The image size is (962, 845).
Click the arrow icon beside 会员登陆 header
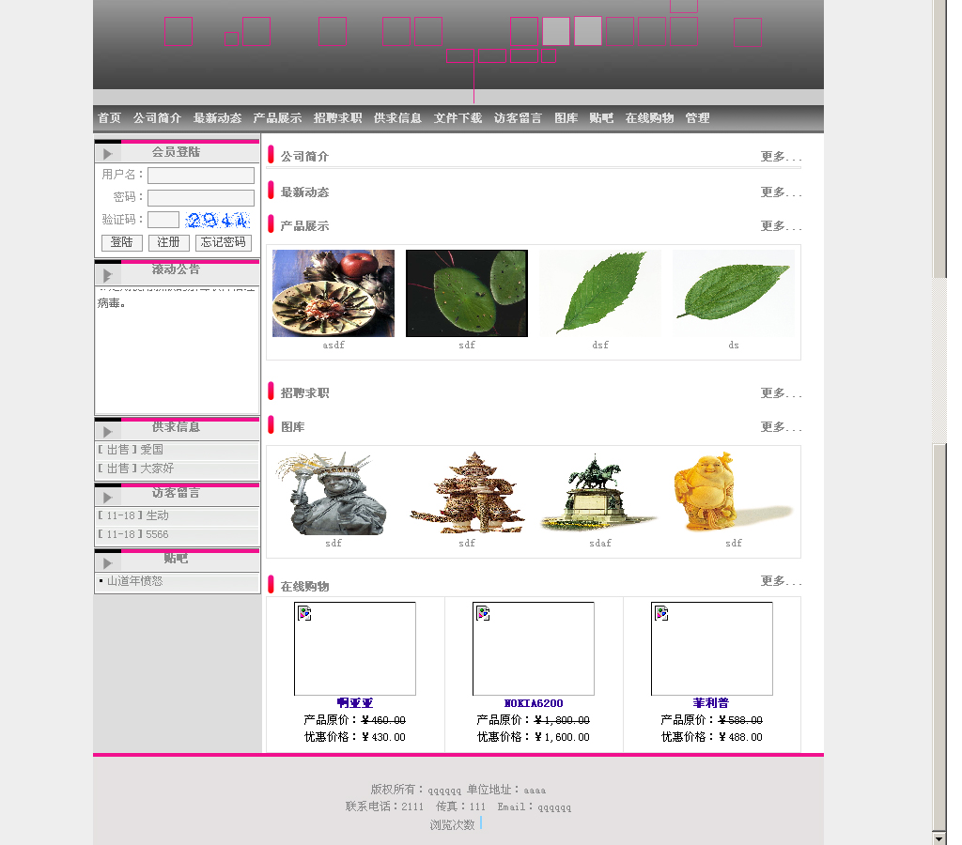point(108,154)
